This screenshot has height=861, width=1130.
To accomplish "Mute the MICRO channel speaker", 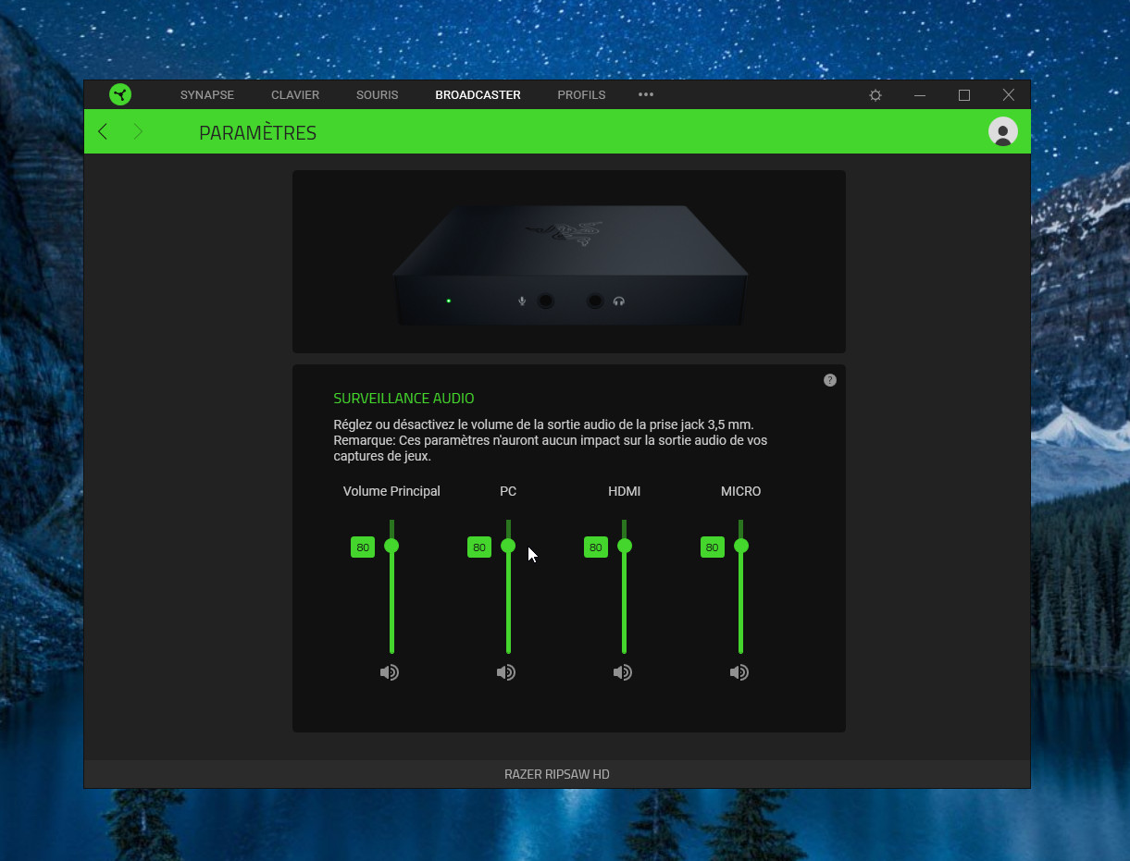I will point(739,672).
